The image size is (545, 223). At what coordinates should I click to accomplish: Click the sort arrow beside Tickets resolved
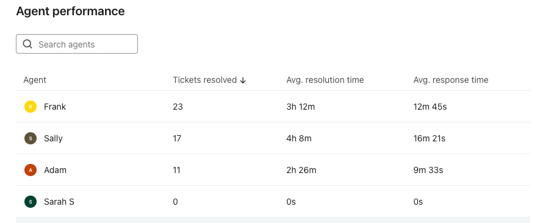(x=243, y=80)
